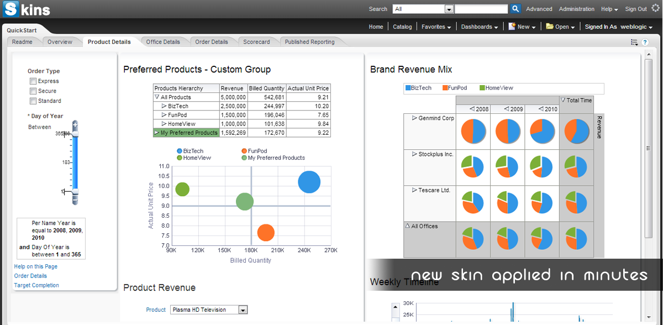663x325 pixels.
Task: Click the minus icon below the day slider
Action: tap(75, 200)
